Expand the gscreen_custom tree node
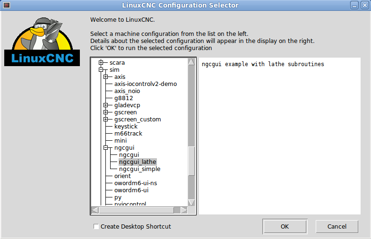 point(105,119)
